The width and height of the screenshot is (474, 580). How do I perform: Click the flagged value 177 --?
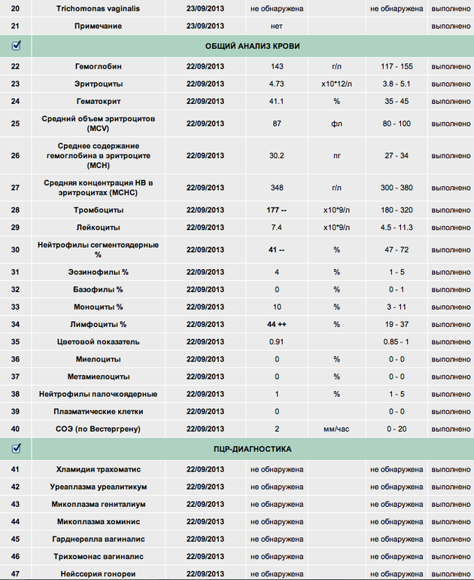[x=277, y=210]
